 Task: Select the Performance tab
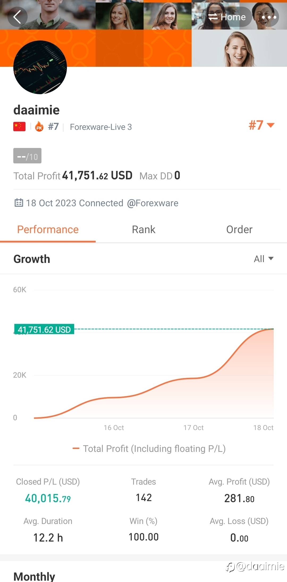pyautogui.click(x=48, y=229)
